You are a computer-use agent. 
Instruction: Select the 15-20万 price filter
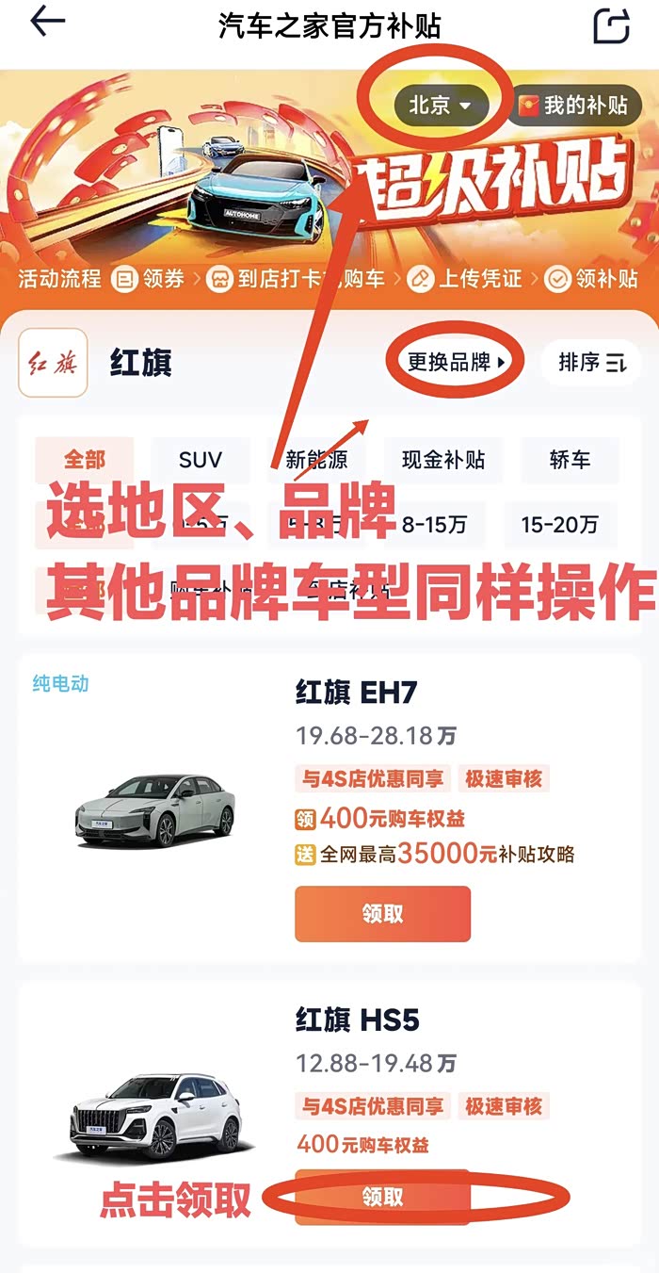pos(560,525)
